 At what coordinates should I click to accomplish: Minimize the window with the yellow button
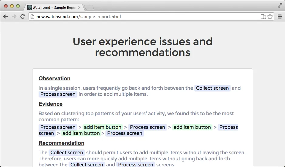[12, 6]
